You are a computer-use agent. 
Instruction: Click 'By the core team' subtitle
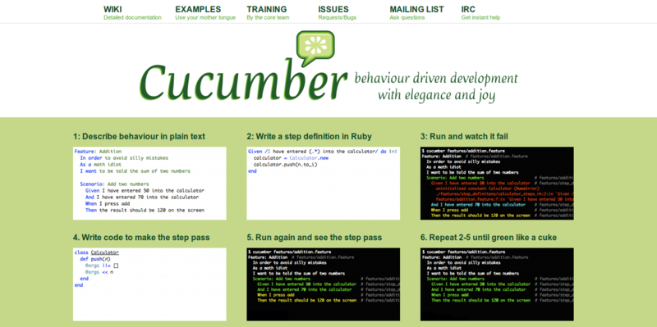click(268, 17)
